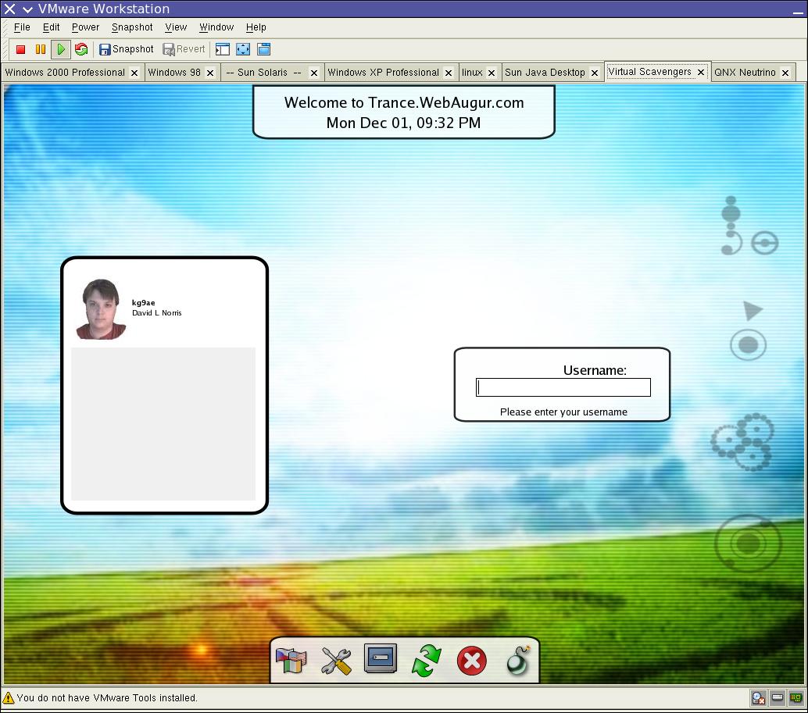Image resolution: width=808 pixels, height=713 pixels.
Task: Select user kg9ae photo thumbnail
Action: (x=101, y=309)
